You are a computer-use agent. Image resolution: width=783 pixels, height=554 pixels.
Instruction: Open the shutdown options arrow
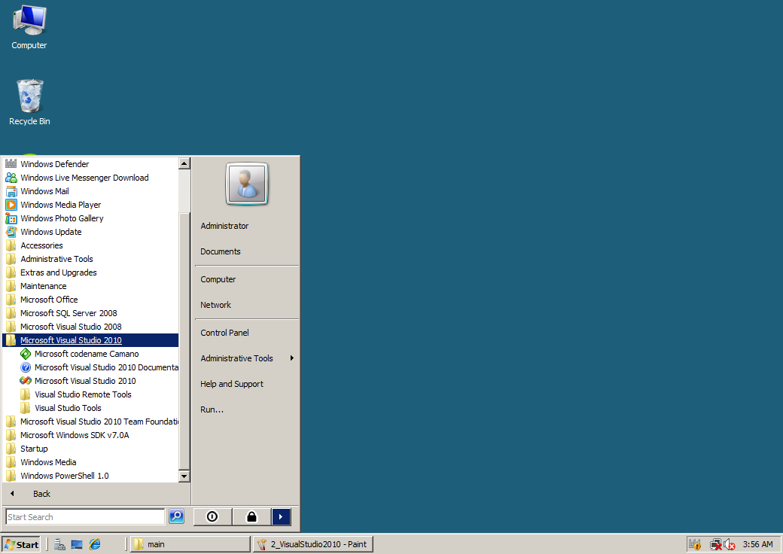coord(281,516)
